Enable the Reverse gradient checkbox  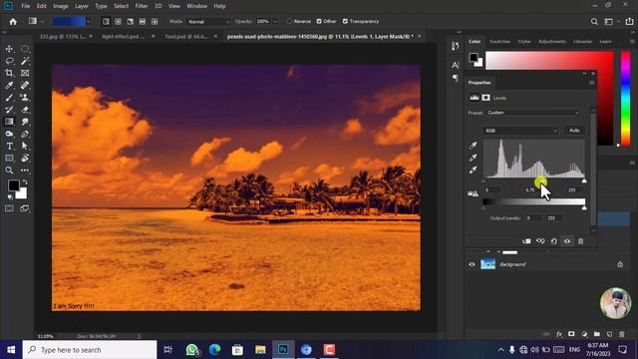[290, 22]
